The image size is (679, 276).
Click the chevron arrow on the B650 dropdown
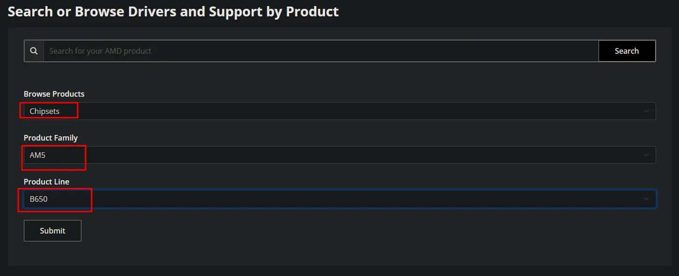point(646,199)
